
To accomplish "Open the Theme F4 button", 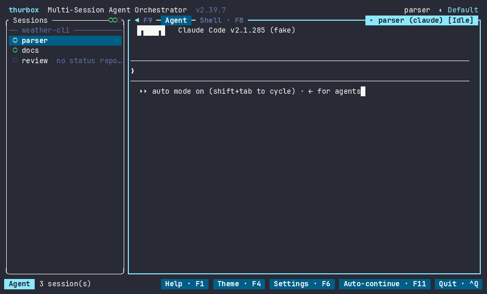I will coord(239,284).
